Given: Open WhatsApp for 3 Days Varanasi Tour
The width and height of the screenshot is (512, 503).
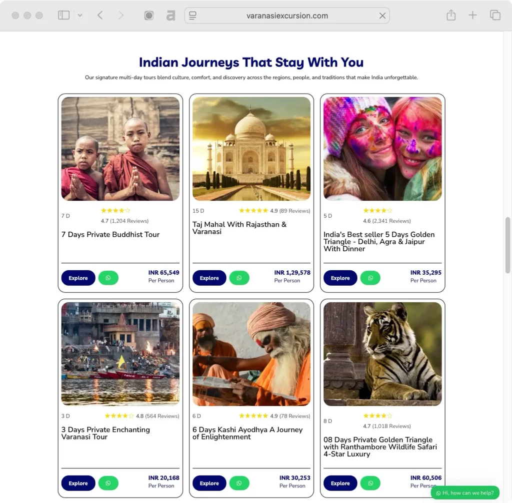Looking at the screenshot, I should (108, 483).
